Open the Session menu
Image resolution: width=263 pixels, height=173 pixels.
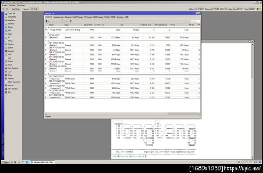4,5
